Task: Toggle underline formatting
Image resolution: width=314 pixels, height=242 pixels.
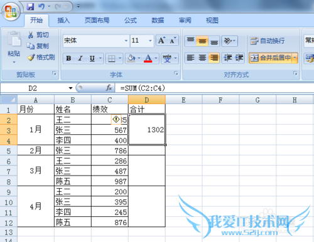Action: pyautogui.click(x=92, y=58)
